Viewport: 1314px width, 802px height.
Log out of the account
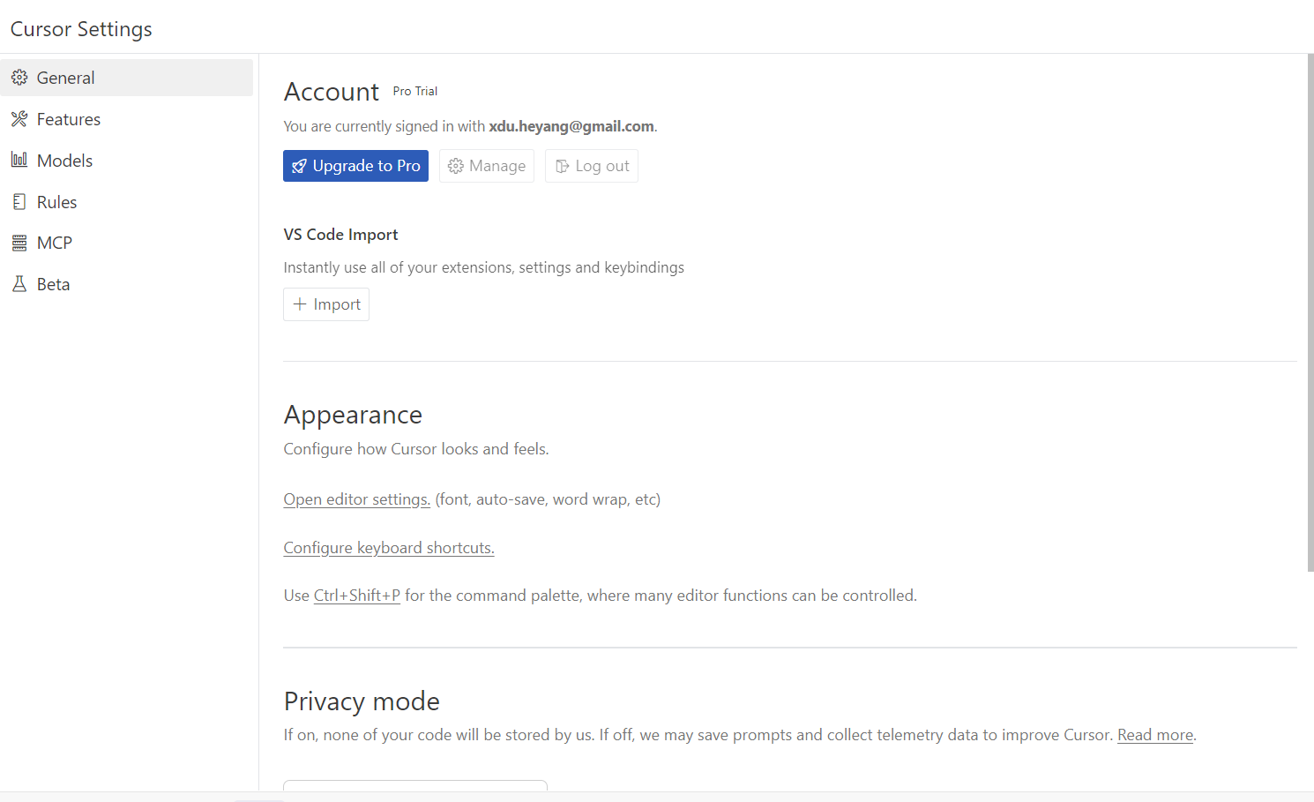pyautogui.click(x=592, y=166)
